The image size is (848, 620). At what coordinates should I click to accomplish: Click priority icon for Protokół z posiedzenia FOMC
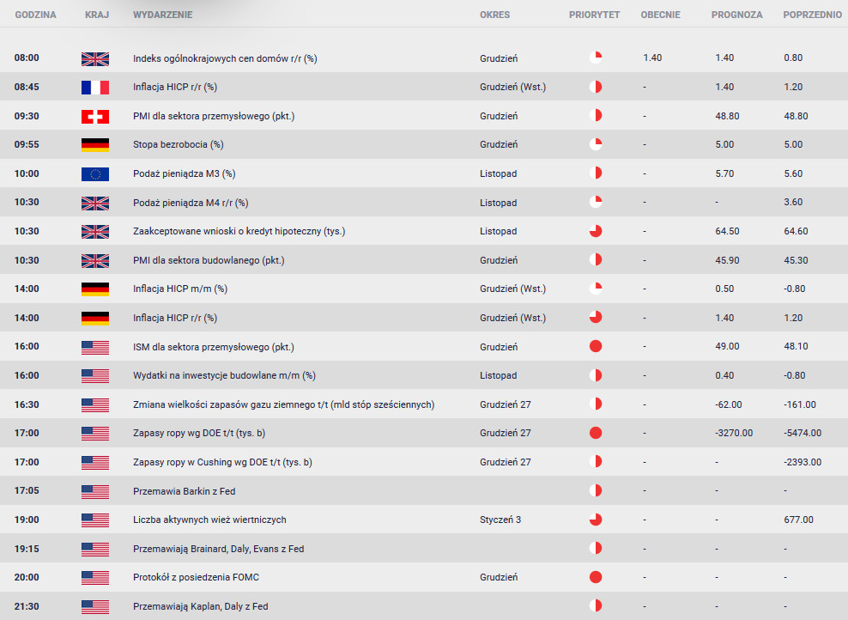(596, 578)
